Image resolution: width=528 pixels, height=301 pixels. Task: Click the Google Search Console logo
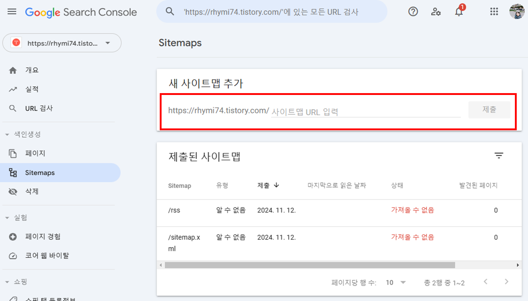tap(81, 12)
